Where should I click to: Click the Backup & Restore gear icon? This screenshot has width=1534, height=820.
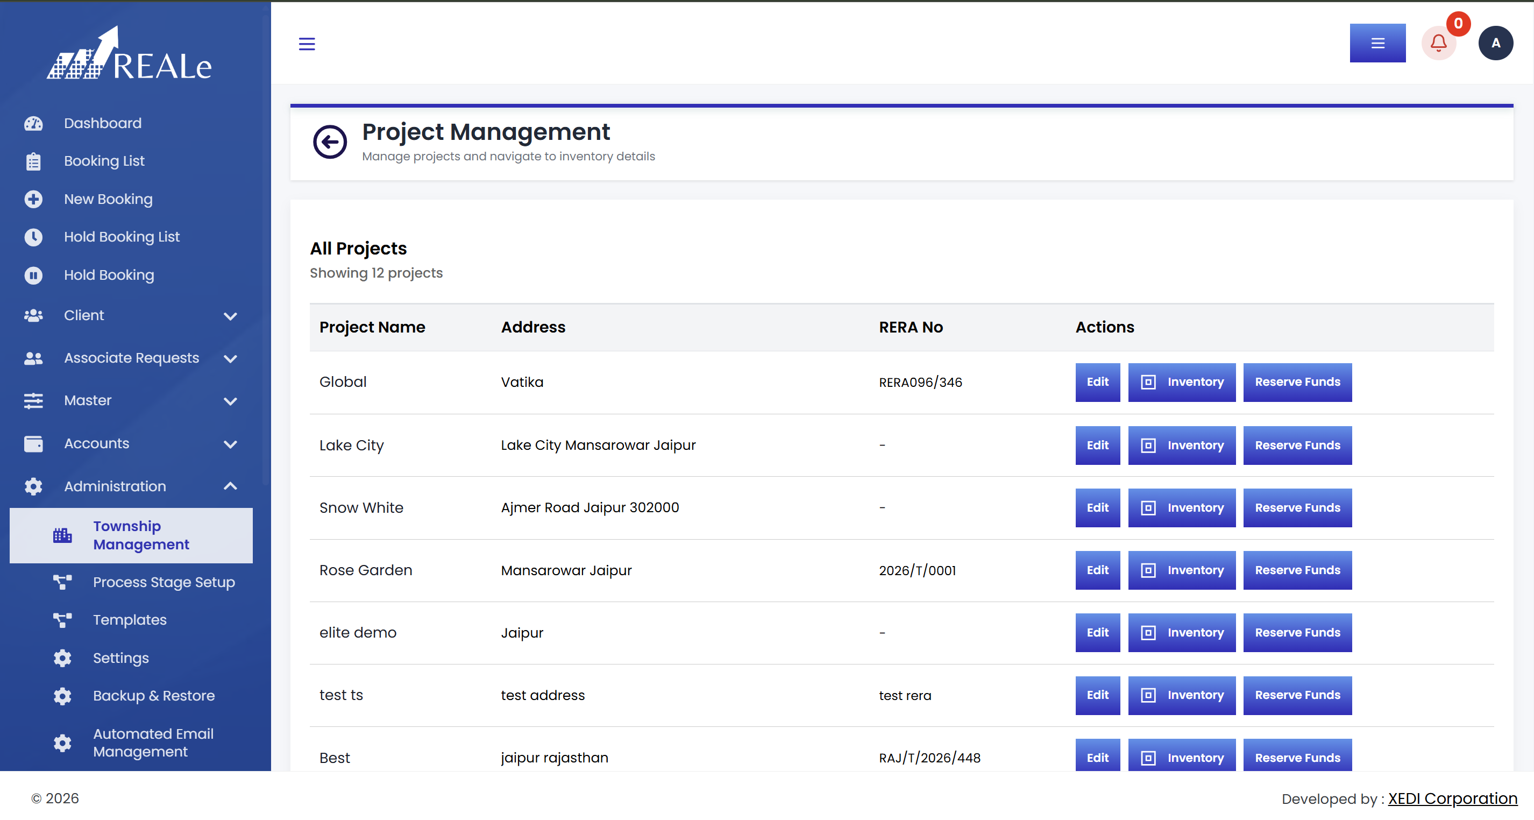coord(62,696)
